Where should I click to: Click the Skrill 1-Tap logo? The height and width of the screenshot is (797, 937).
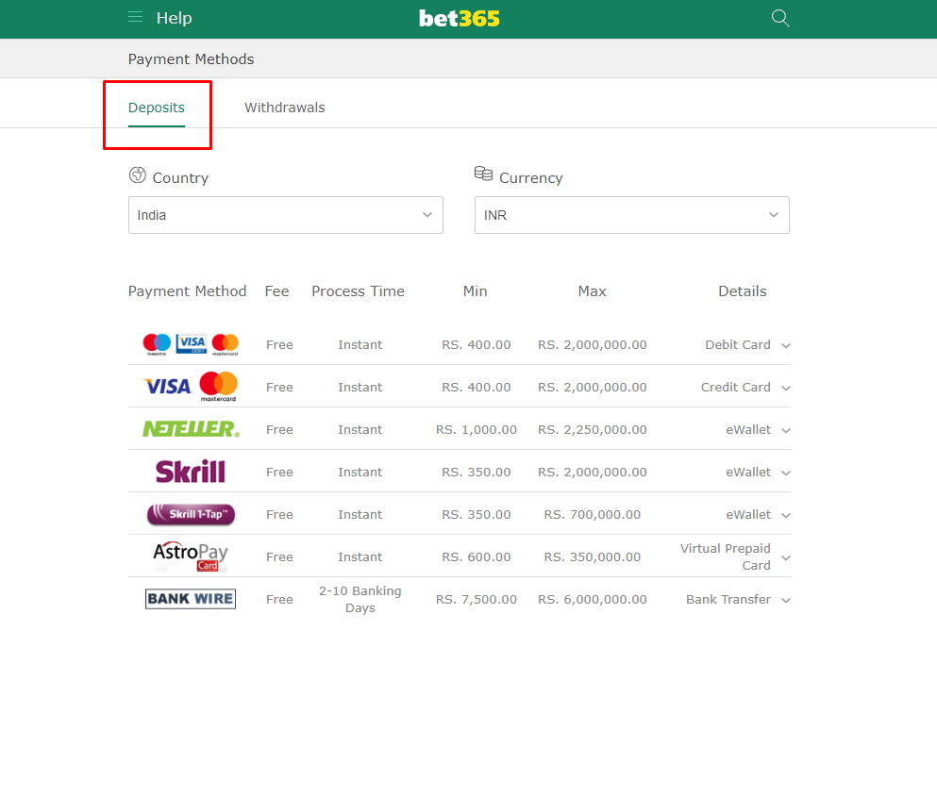pos(191,514)
